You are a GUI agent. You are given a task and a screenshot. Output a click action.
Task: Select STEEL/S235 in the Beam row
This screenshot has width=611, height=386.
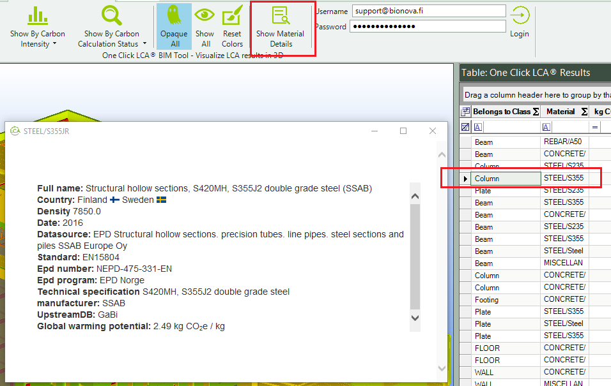[x=564, y=227]
